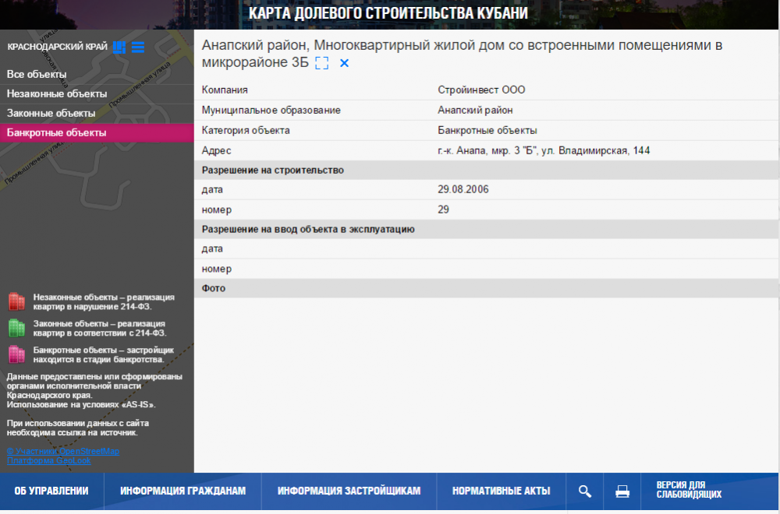This screenshot has width=780, height=514.
Task: Enable Версия для слабовидящих
Action: point(689,490)
